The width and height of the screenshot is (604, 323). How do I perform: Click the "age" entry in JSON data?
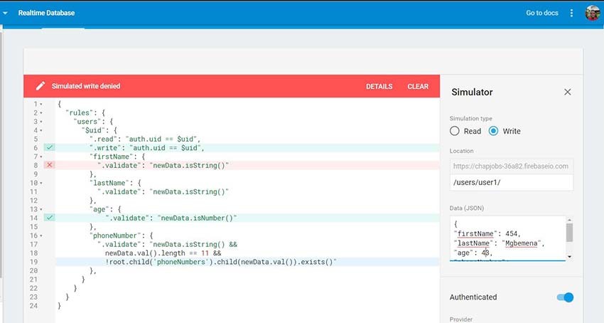(473, 253)
